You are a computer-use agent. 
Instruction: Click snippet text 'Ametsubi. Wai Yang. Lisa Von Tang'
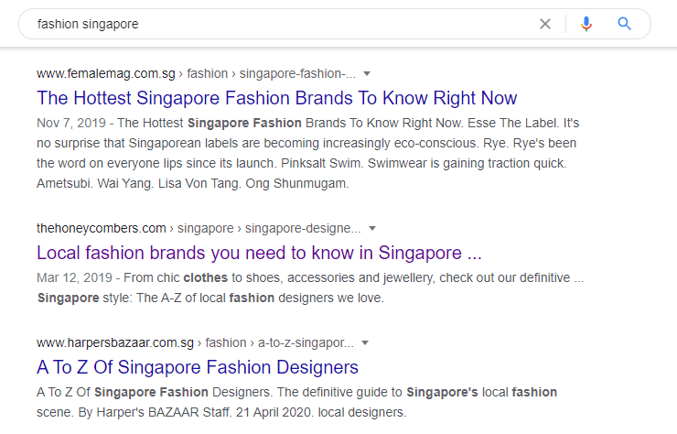click(x=139, y=184)
